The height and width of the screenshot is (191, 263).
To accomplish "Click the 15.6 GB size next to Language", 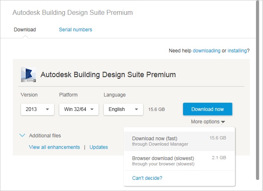I will click(x=157, y=109).
